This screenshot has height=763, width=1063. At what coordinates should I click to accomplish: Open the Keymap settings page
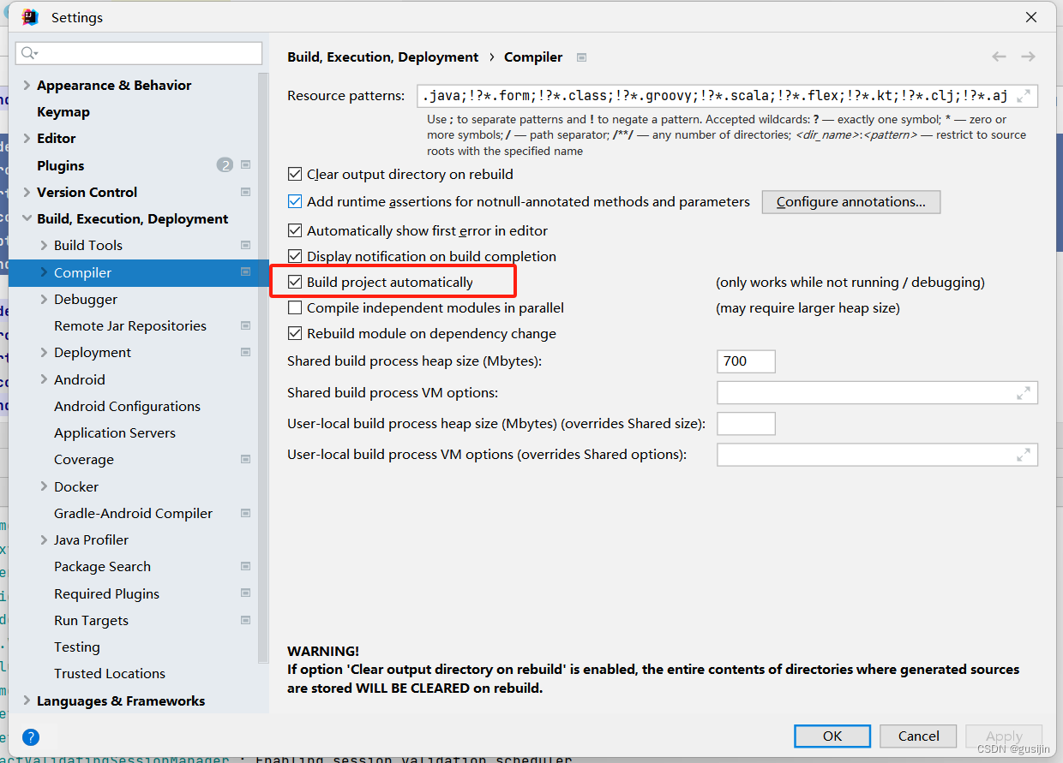click(x=63, y=111)
